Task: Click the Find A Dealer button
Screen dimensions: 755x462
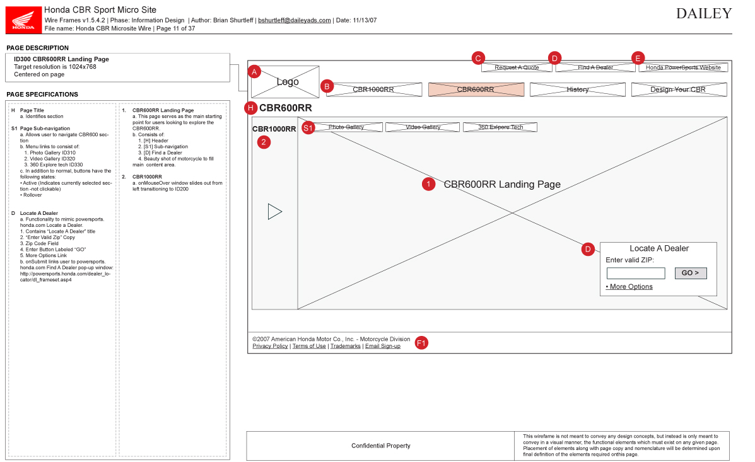Action: pos(595,67)
